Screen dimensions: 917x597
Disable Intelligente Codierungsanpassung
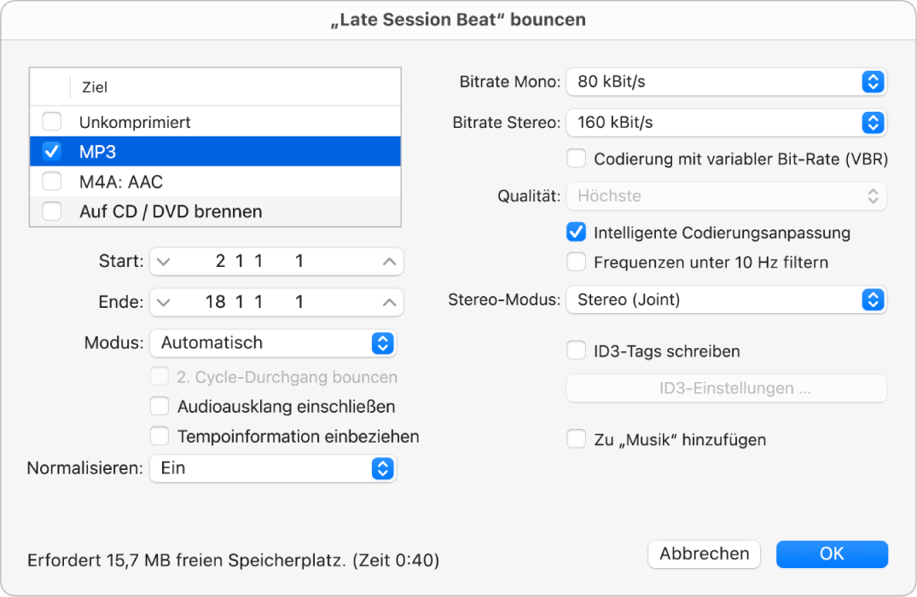576,232
